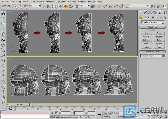The image size is (168, 119).
Task: Select the Systems gears category icon
Action: pos(165,18)
